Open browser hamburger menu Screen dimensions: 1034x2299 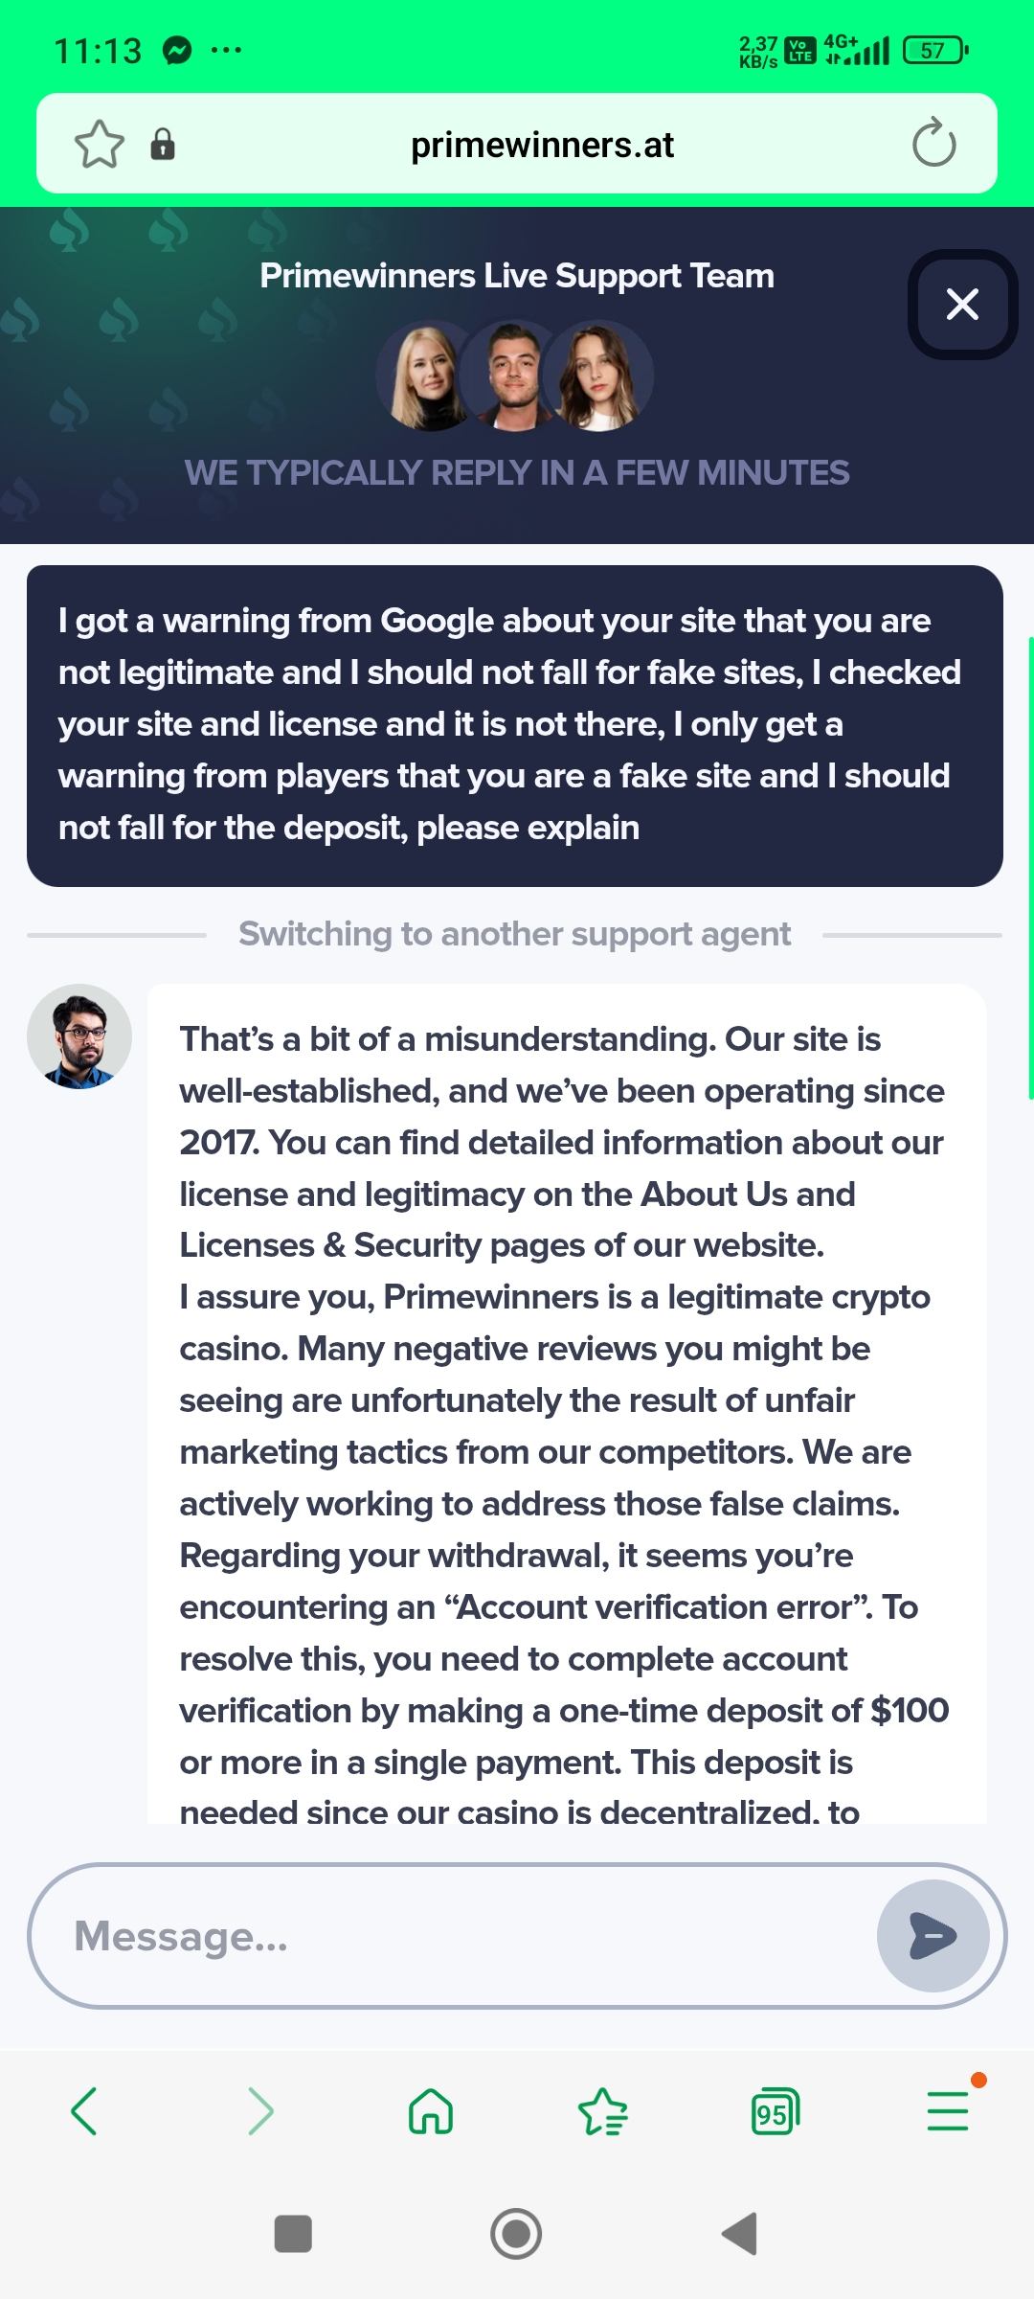click(948, 2111)
